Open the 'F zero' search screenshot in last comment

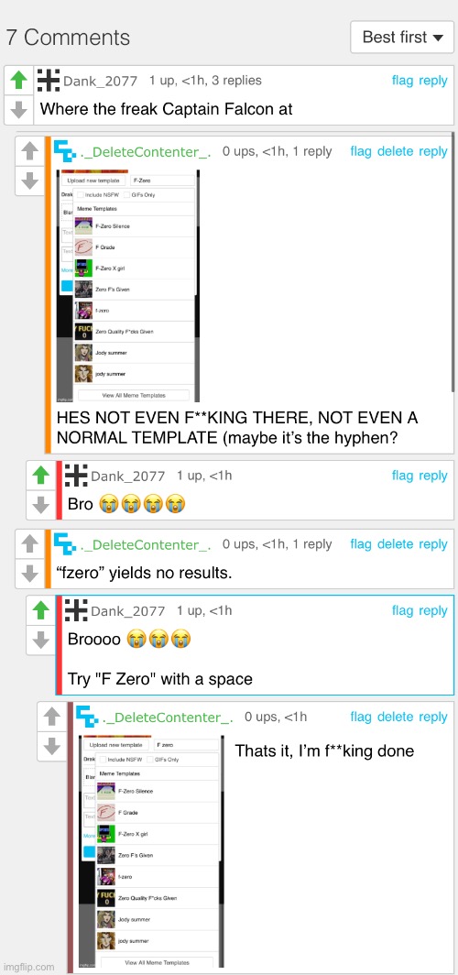[x=150, y=851]
